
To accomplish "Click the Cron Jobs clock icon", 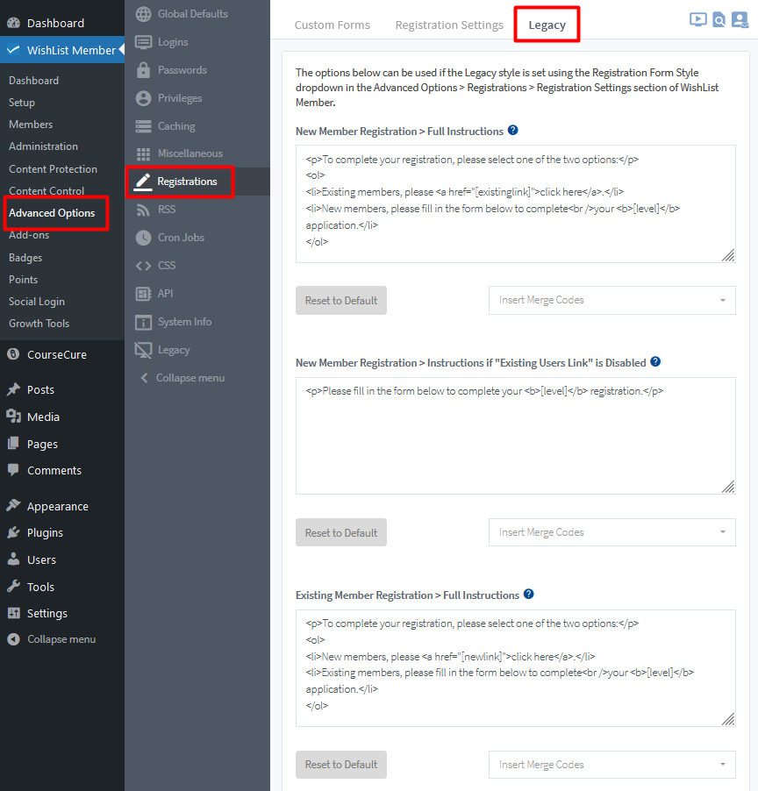I will [143, 238].
